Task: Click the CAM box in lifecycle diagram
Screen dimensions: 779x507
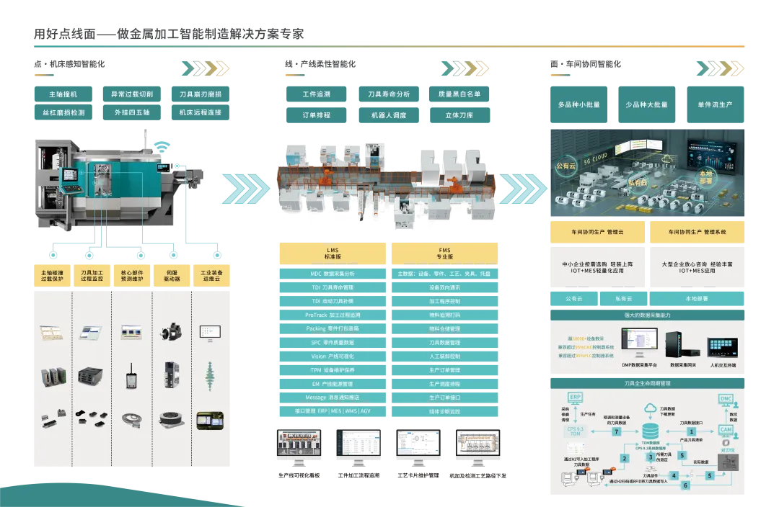Action: 726,430
